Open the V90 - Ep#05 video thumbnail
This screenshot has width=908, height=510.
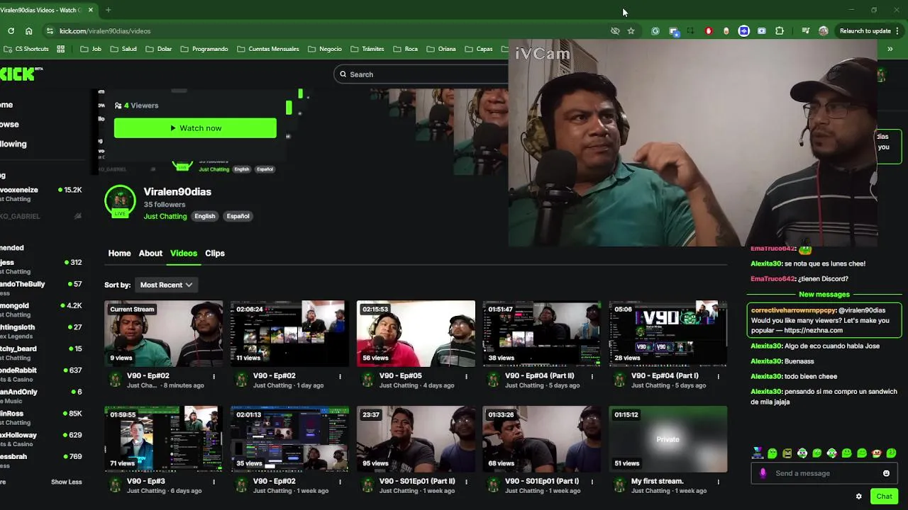click(x=416, y=333)
